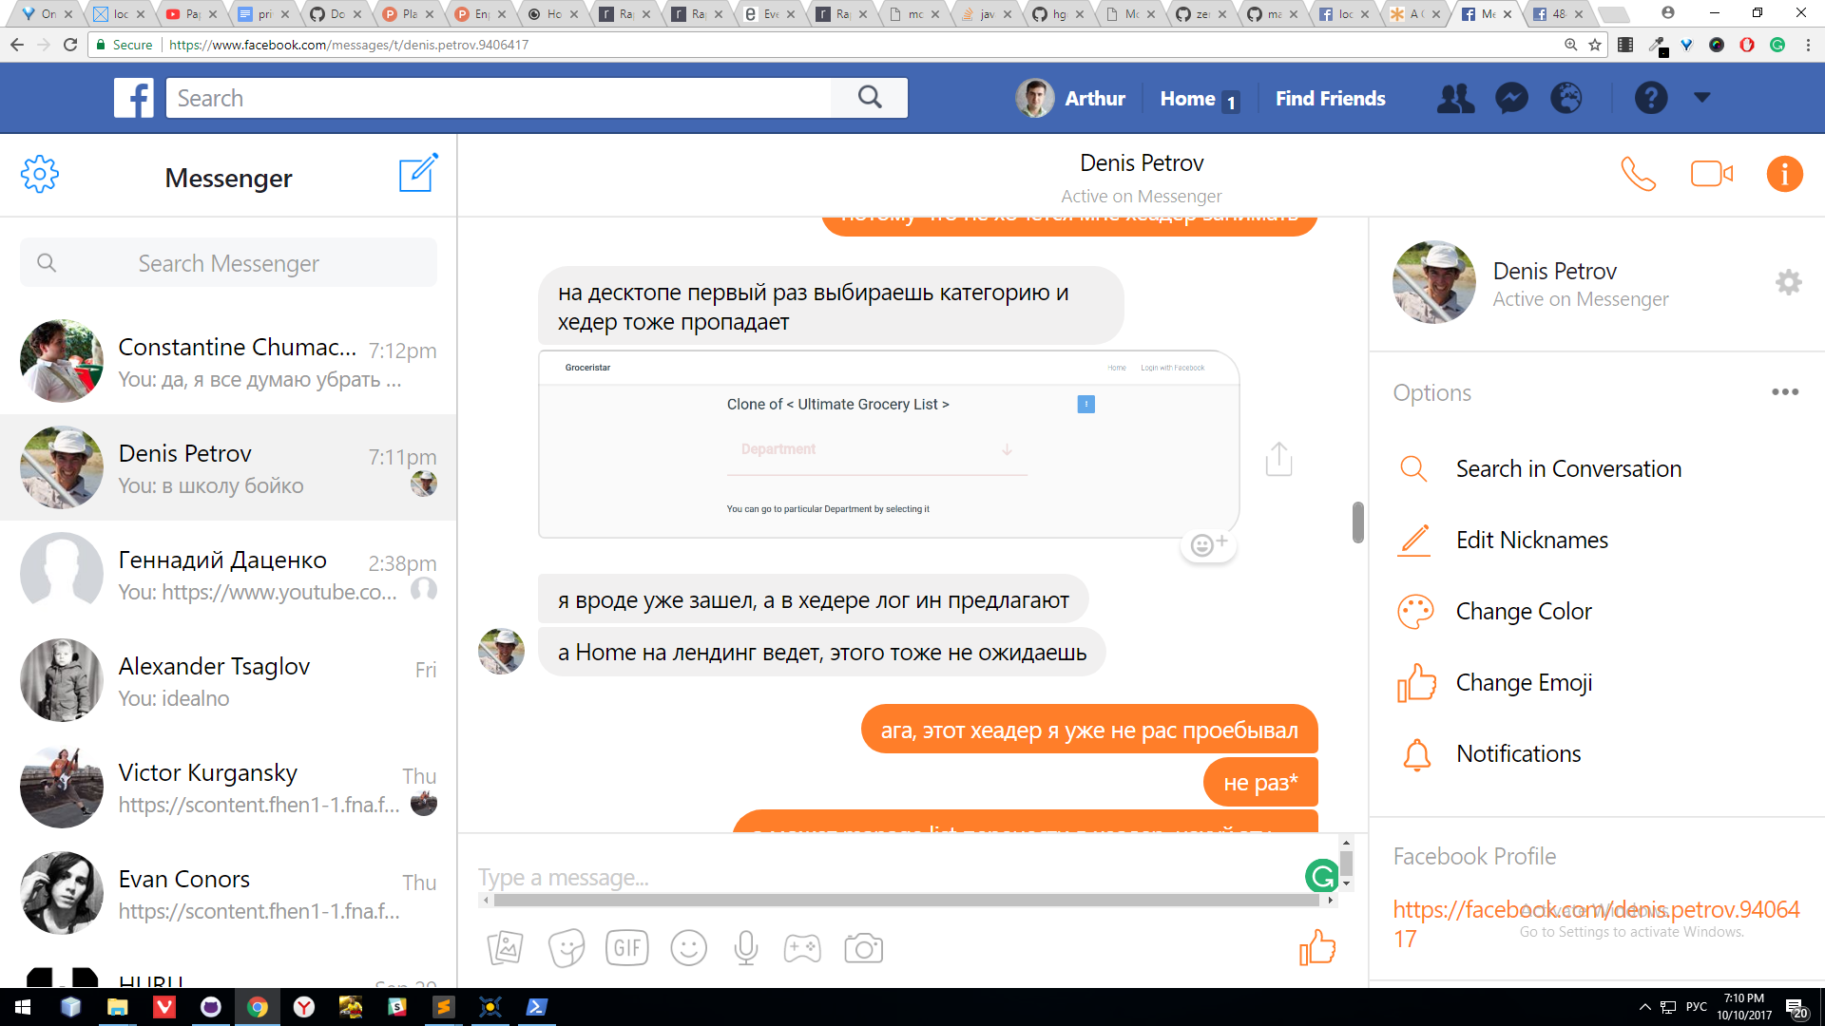Image resolution: width=1825 pixels, height=1026 pixels.
Task: Open the Chrome menu three dots
Action: [x=1808, y=45]
